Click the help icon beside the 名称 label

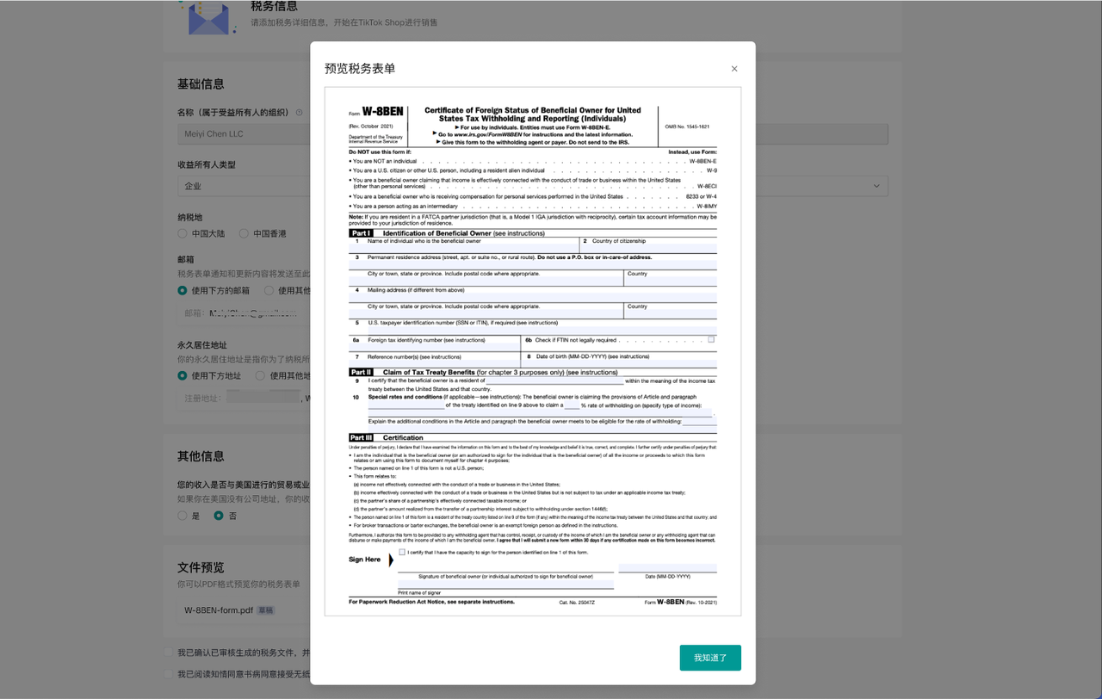coord(300,112)
